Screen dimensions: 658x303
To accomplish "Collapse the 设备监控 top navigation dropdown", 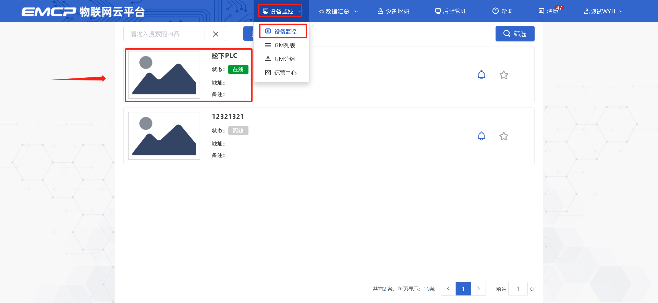I will (x=281, y=11).
